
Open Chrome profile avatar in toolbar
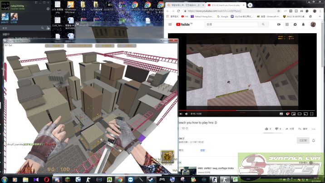[x=315, y=11]
